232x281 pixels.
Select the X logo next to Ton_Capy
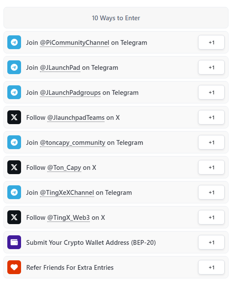(14, 167)
